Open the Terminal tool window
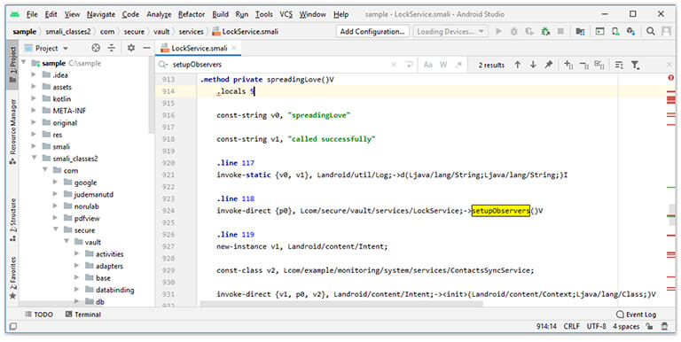This screenshot has height=342, width=681. pyautogui.click(x=83, y=315)
